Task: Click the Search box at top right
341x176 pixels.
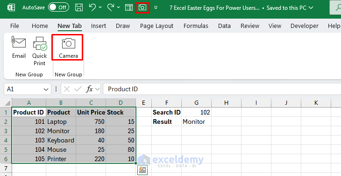Action: coord(335,7)
